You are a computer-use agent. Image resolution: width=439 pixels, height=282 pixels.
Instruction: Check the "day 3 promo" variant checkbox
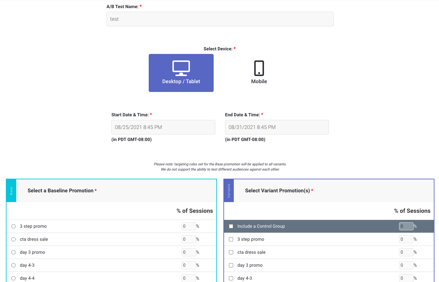(231, 265)
